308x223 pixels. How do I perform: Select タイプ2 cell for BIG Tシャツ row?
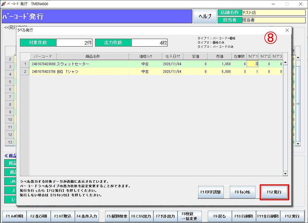coord(265,72)
